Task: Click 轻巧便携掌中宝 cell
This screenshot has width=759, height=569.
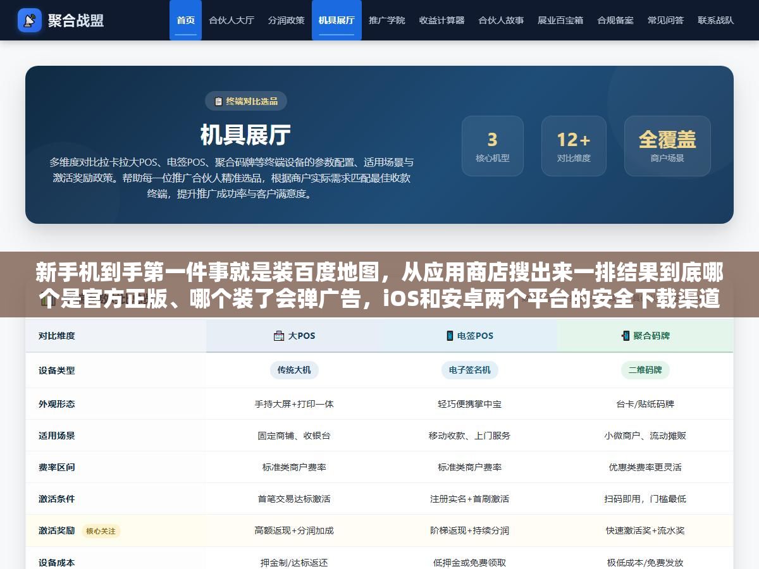Action: [x=469, y=404]
